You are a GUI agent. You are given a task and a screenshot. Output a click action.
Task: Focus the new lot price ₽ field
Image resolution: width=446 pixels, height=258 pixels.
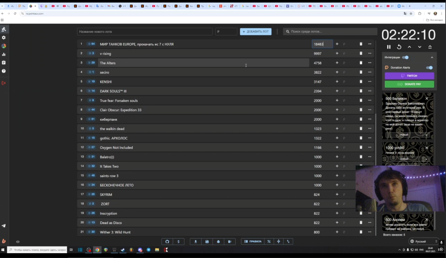click(x=226, y=32)
